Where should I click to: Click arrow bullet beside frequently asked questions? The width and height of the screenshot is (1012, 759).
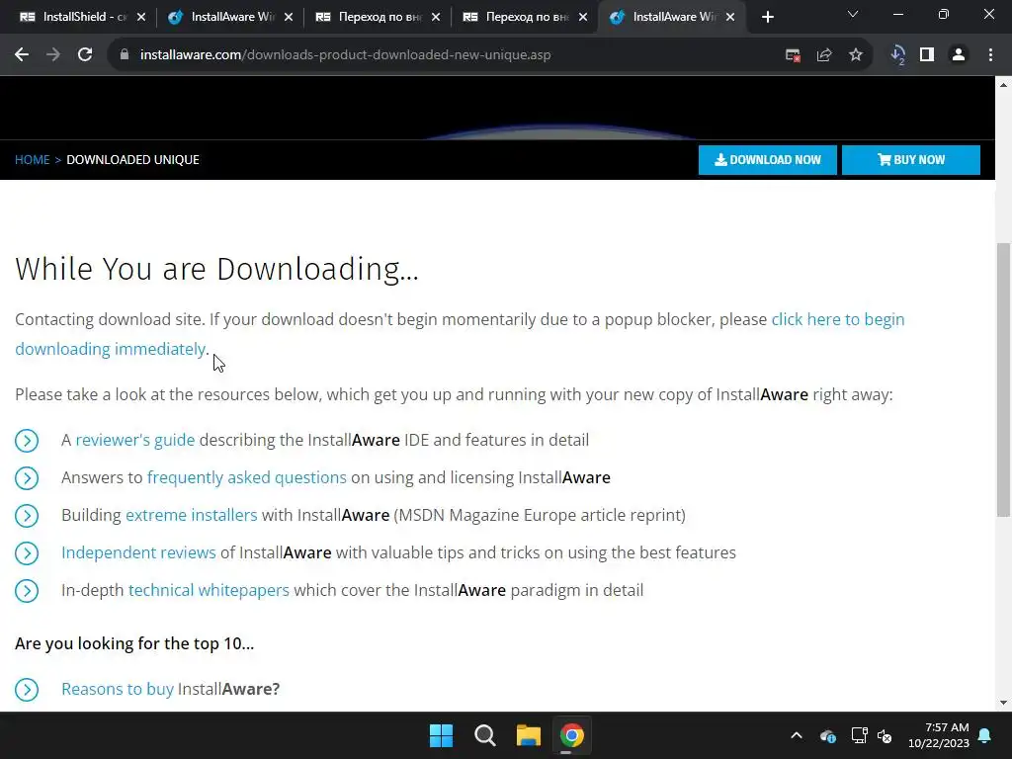coord(27,478)
